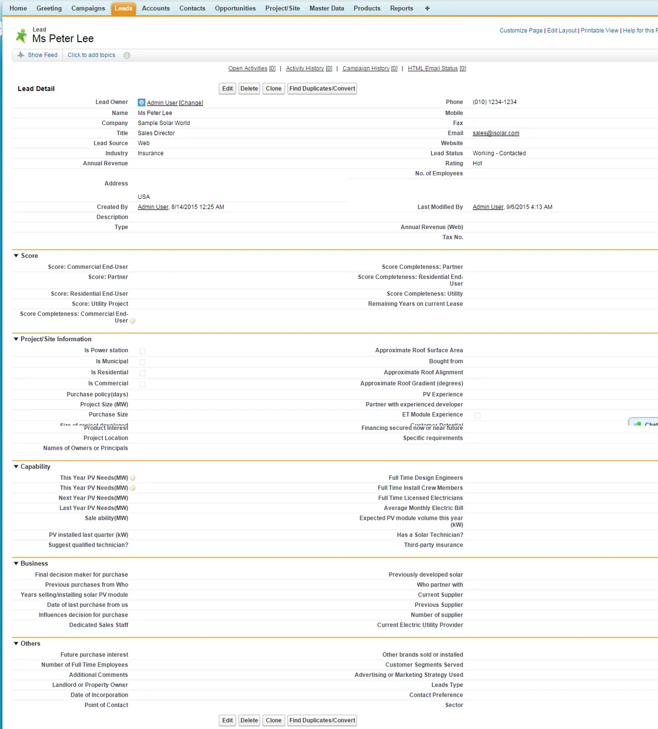Click the bottom Edit button
The image size is (658, 729).
(228, 720)
